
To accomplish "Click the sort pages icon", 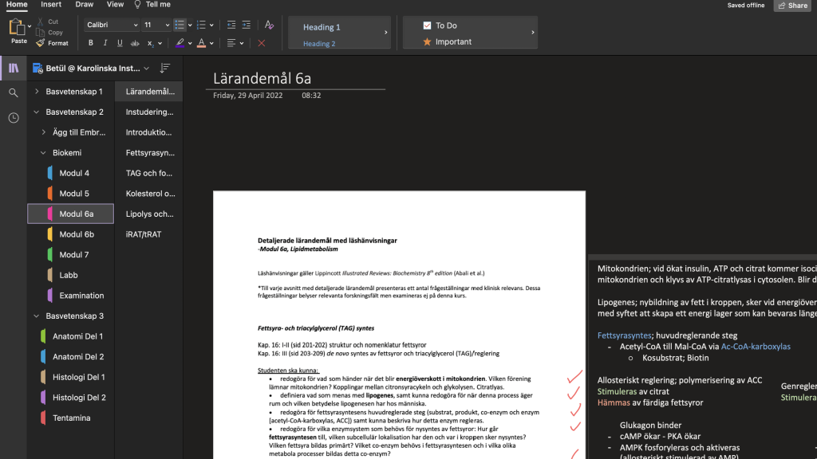I will point(165,69).
